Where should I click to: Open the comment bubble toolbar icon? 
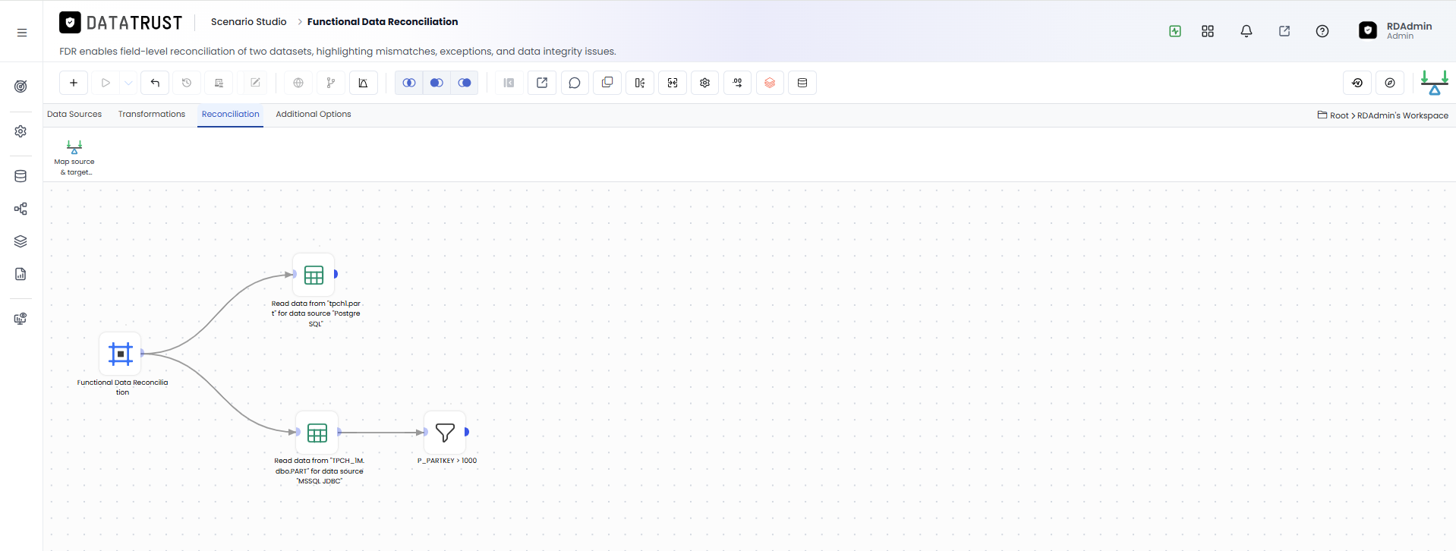[x=575, y=83]
